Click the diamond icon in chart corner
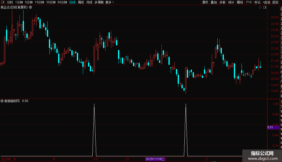 tap(260, 7)
